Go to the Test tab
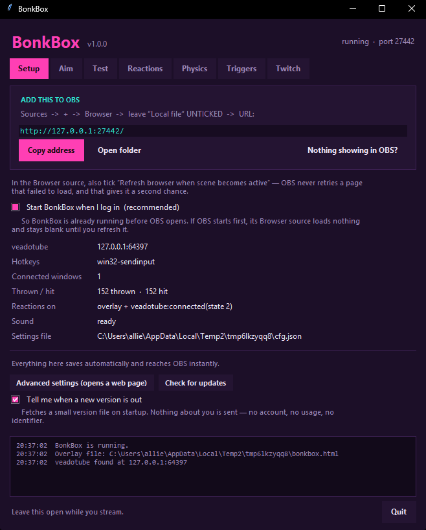Viewport: 426px width, 530px height. click(100, 69)
